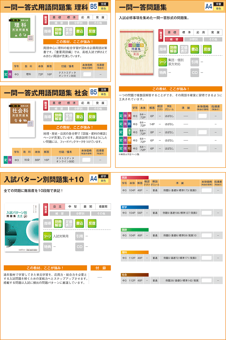This screenshot has height=340, width=226.
Task: Click 反復 icon in 一問一答問題集 section
Action: pos(207,49)
